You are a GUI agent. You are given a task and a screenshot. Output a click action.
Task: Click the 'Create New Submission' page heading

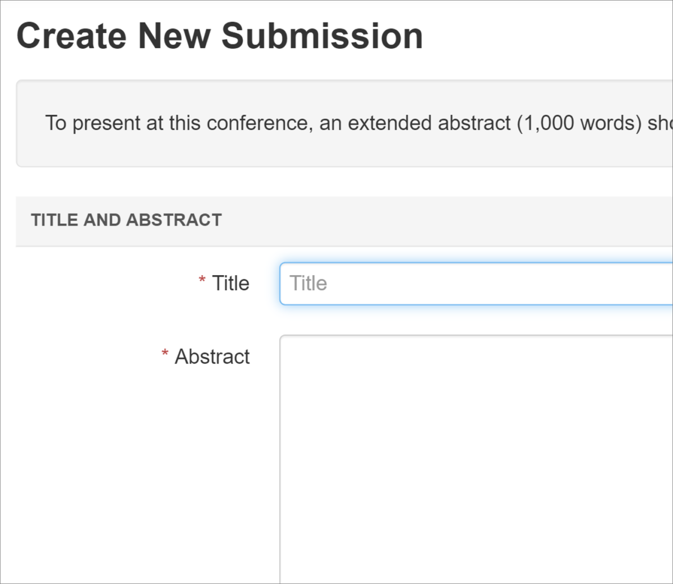click(x=220, y=35)
